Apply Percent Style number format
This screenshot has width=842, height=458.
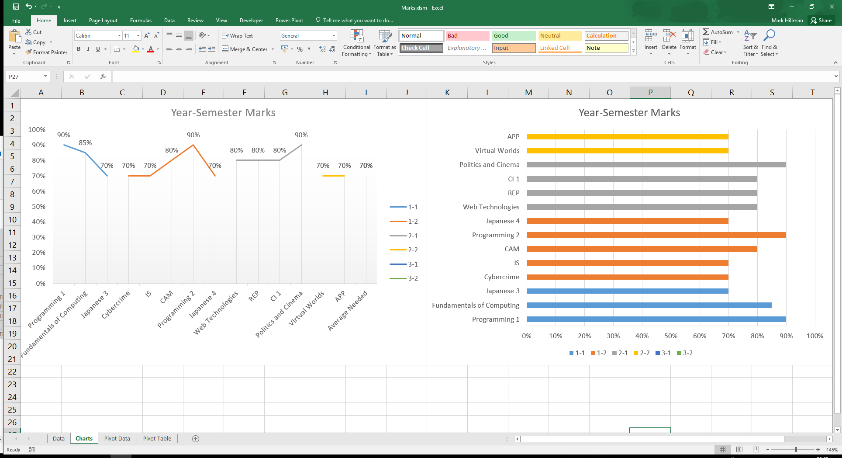point(300,49)
